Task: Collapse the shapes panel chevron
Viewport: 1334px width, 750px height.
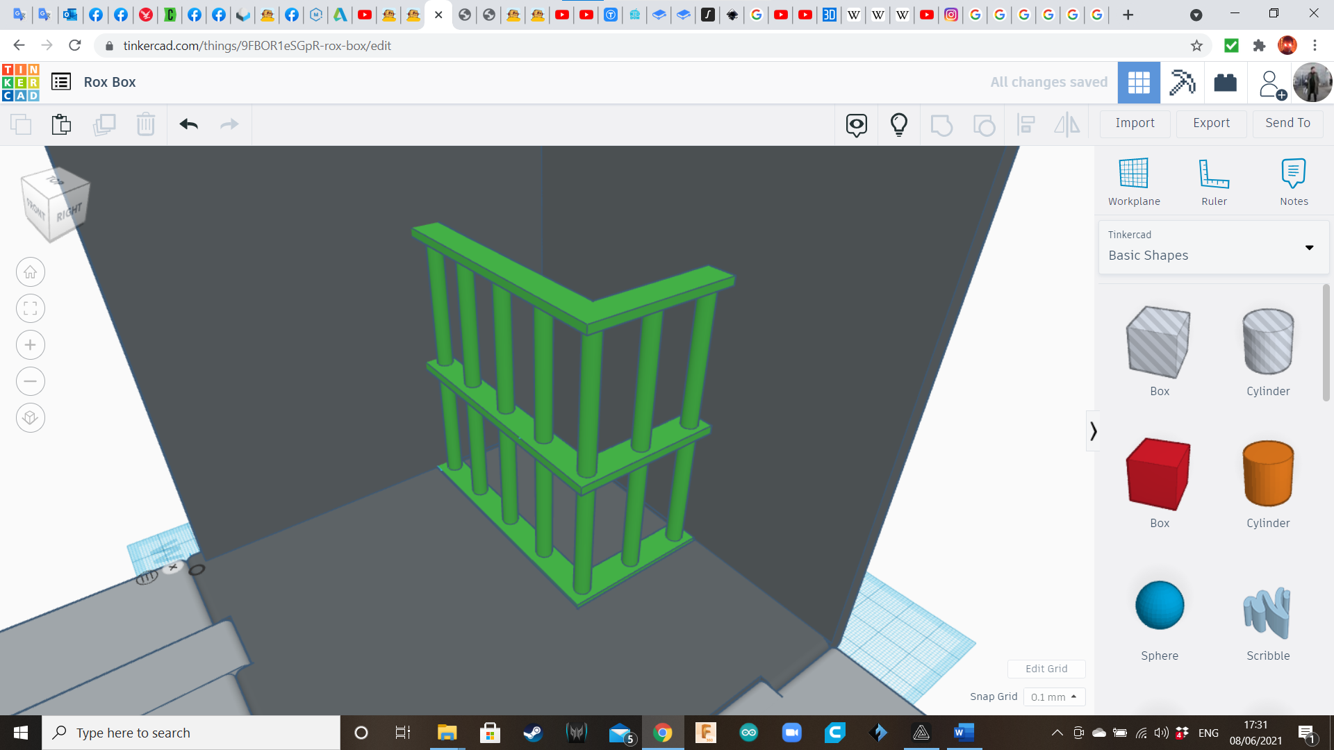Action: [1093, 431]
